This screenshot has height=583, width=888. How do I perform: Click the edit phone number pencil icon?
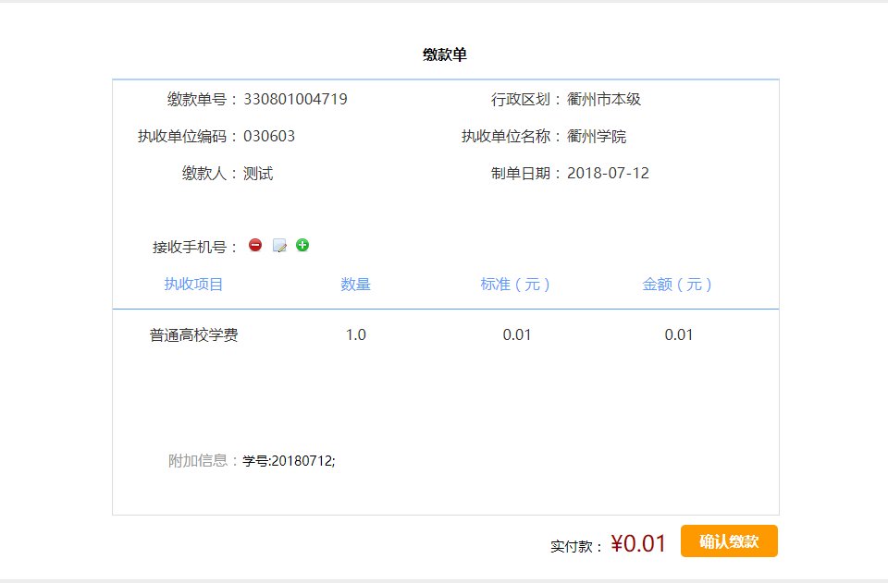279,246
